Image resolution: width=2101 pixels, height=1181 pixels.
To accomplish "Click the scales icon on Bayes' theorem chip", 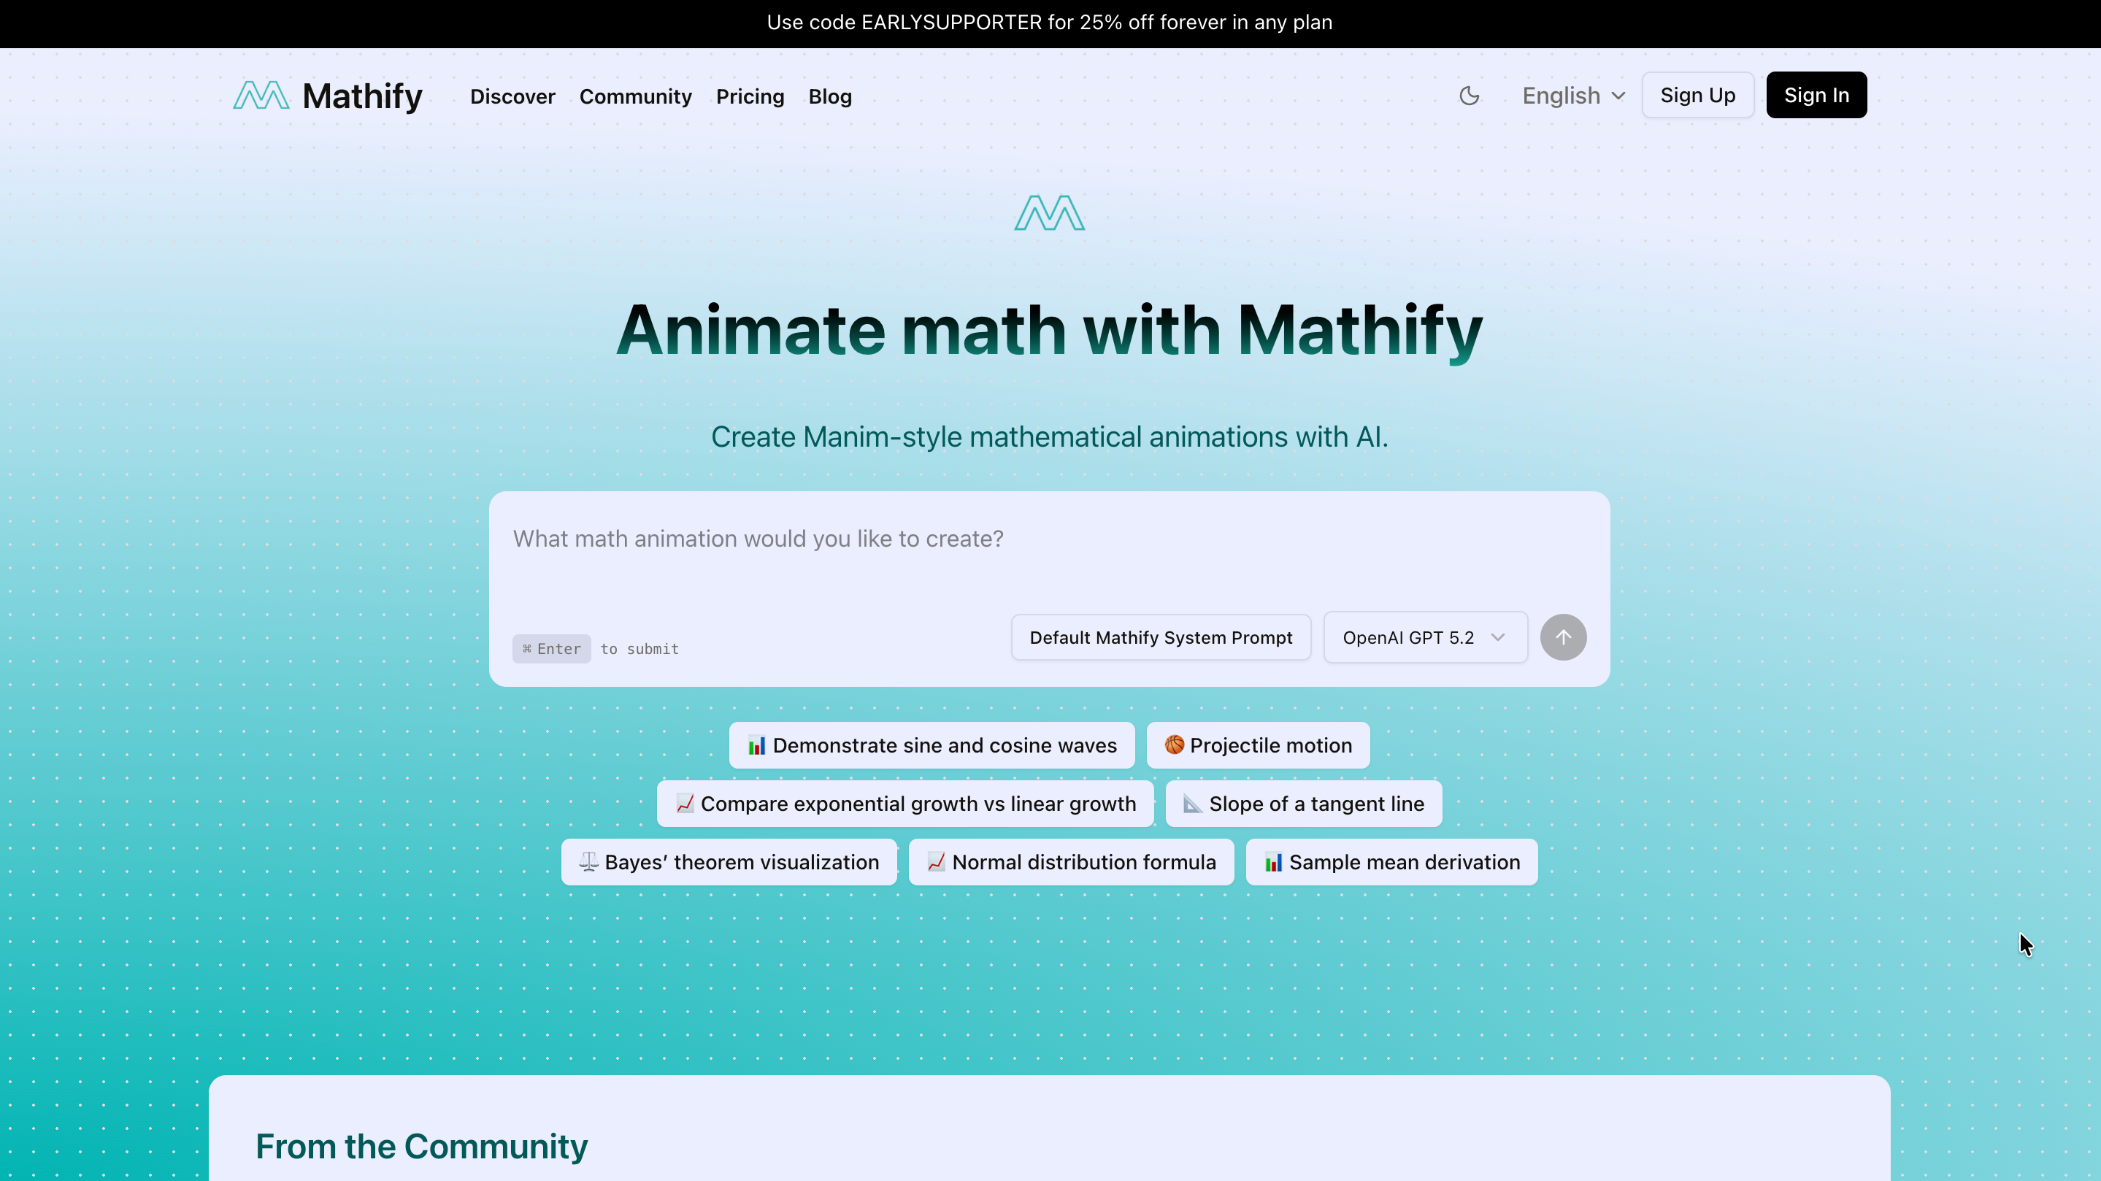I will 588,862.
